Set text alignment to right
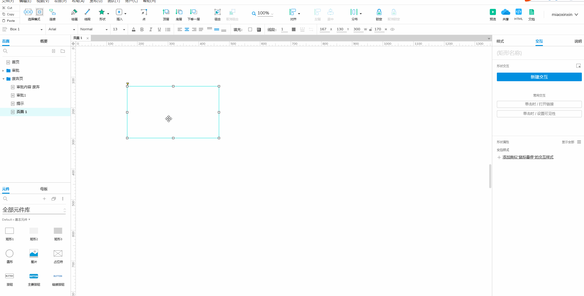The image size is (584, 296). click(194, 29)
